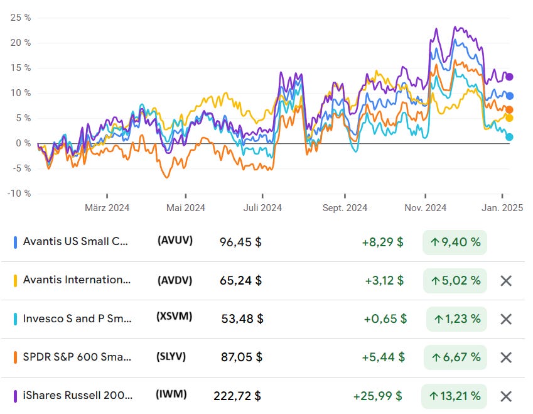Select the (IWM) ticker symbol
The height and width of the screenshot is (414, 533).
pyautogui.click(x=171, y=395)
